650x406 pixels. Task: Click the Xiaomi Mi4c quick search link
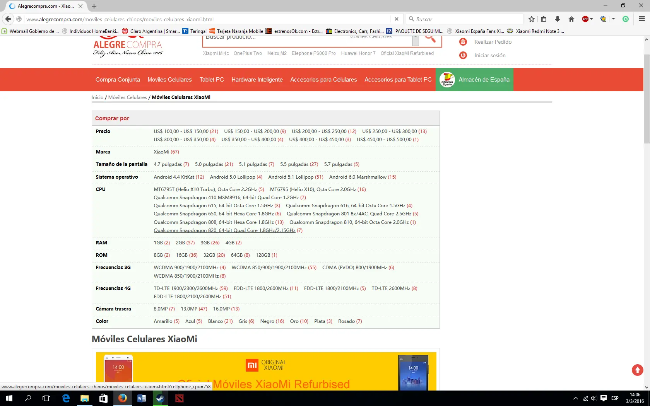(216, 53)
